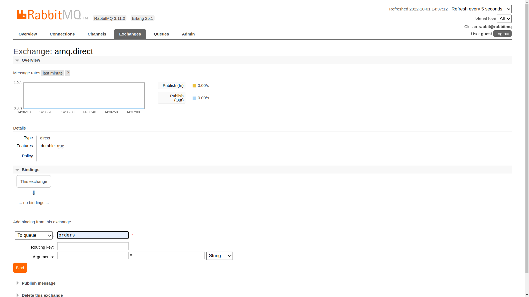Screen dimensions: 529x297
Task: Open the String argument type dropdown
Action: (219, 256)
